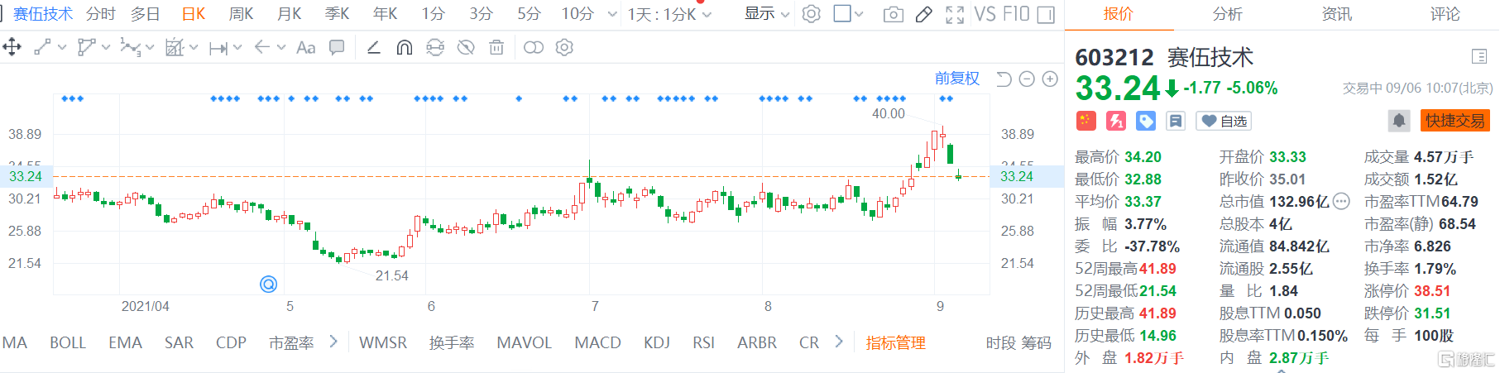
Task: Switch to 月K monthly chart
Action: tap(289, 14)
